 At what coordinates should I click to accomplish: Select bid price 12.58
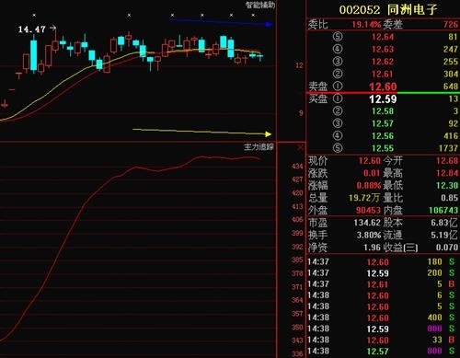click(383, 111)
